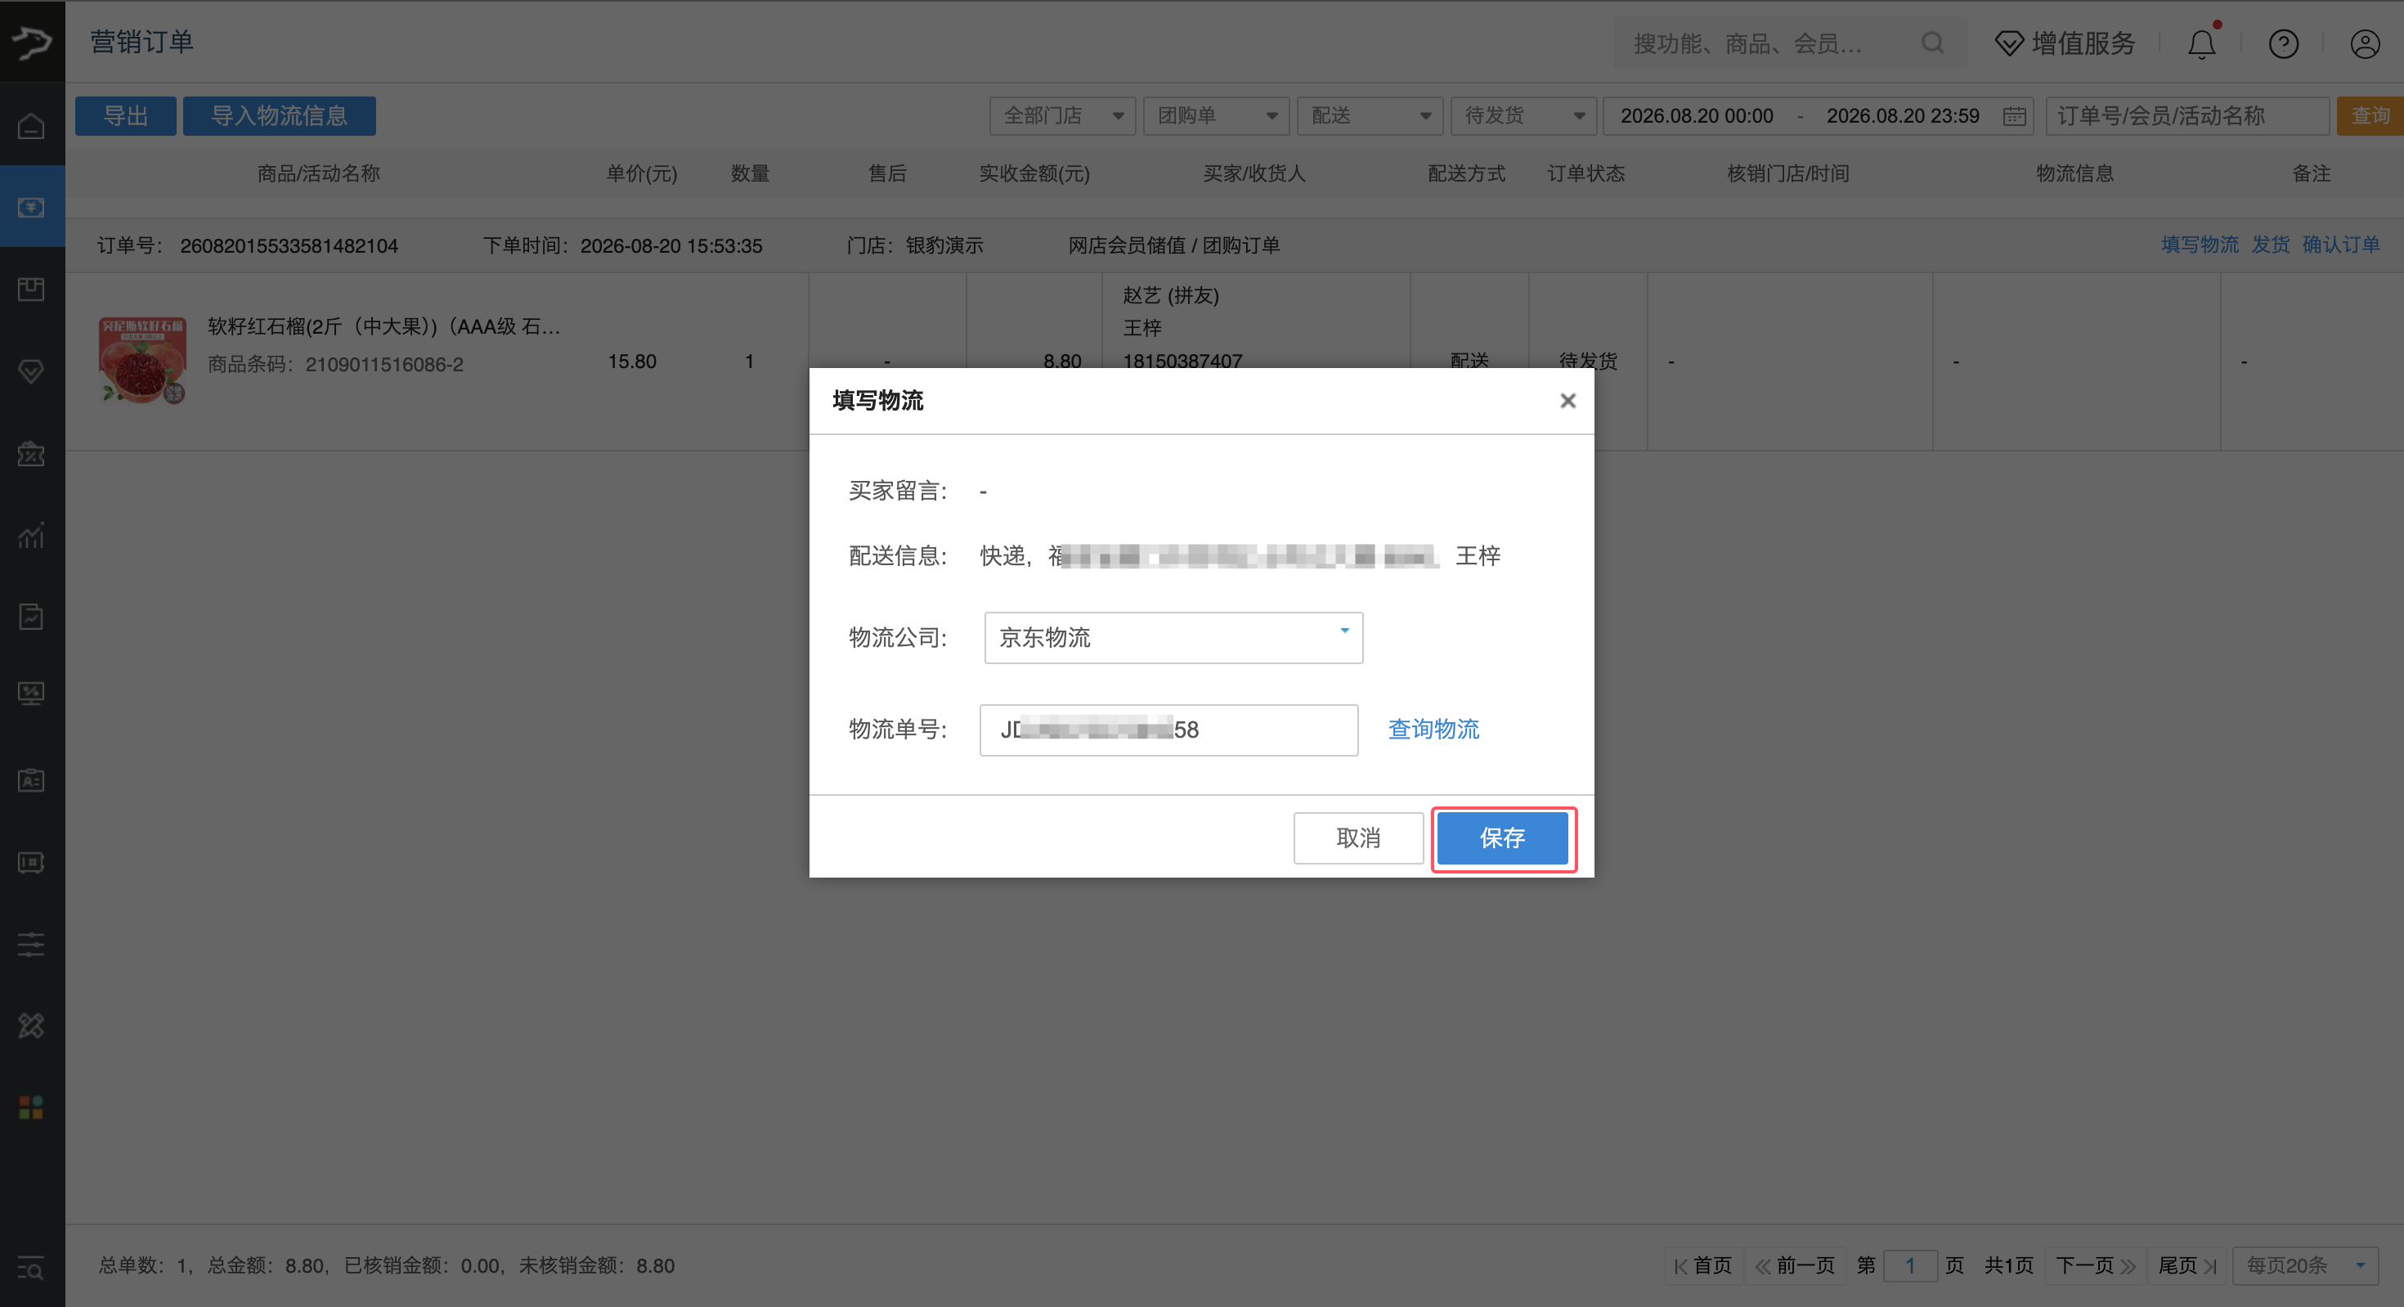Click the list search icon at sidebar bottom
The width and height of the screenshot is (2404, 1307).
coord(32,1269)
